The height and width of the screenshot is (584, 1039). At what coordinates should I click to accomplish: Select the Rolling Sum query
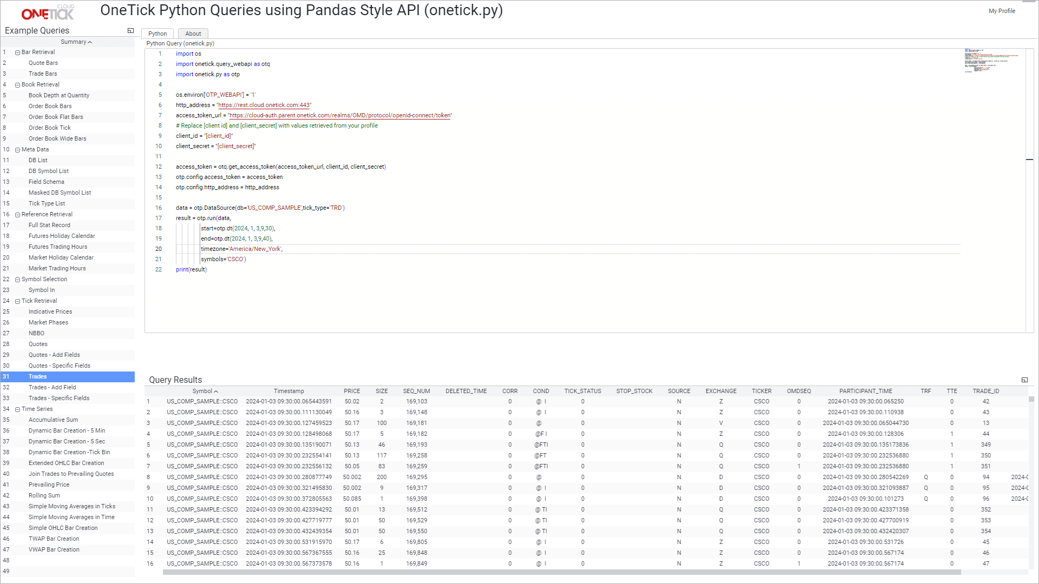click(x=44, y=495)
